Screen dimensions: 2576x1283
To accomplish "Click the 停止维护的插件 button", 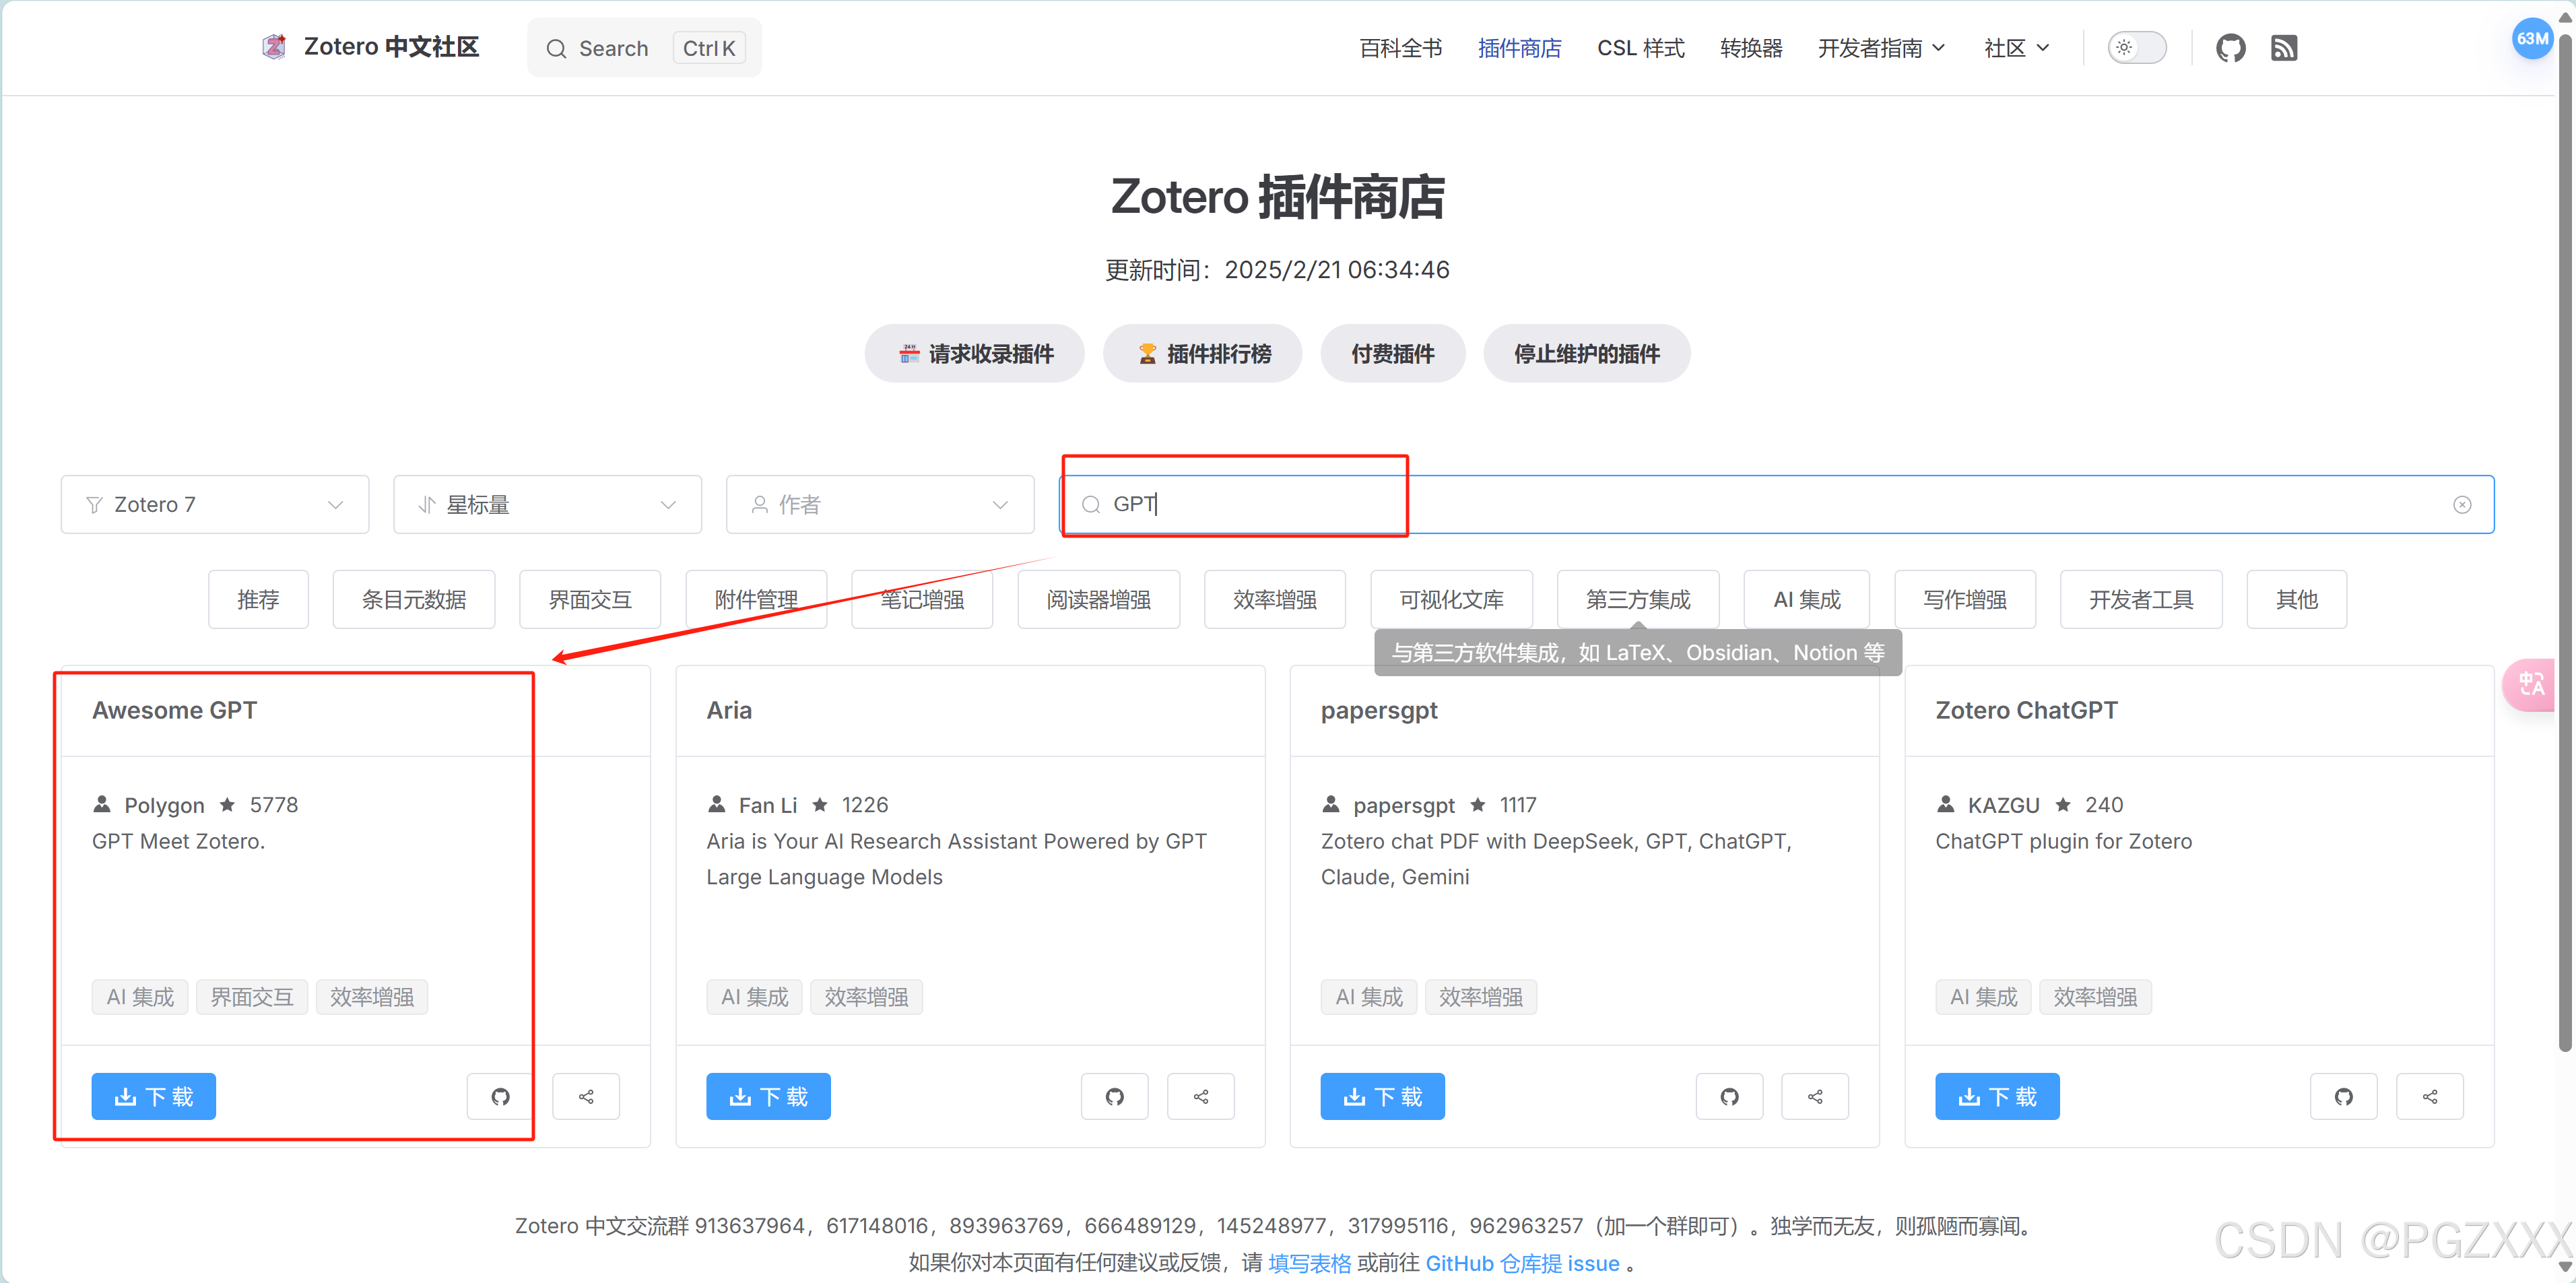I will [x=1587, y=354].
